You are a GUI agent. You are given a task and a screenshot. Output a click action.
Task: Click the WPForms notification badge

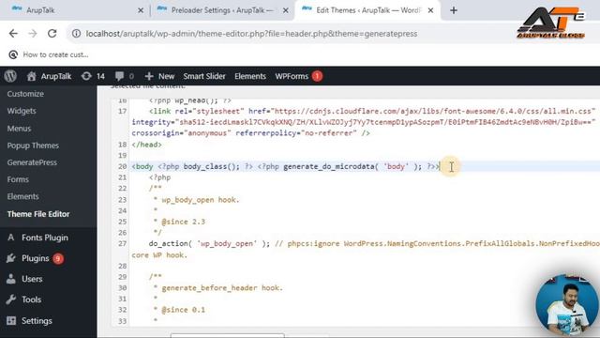[317, 76]
